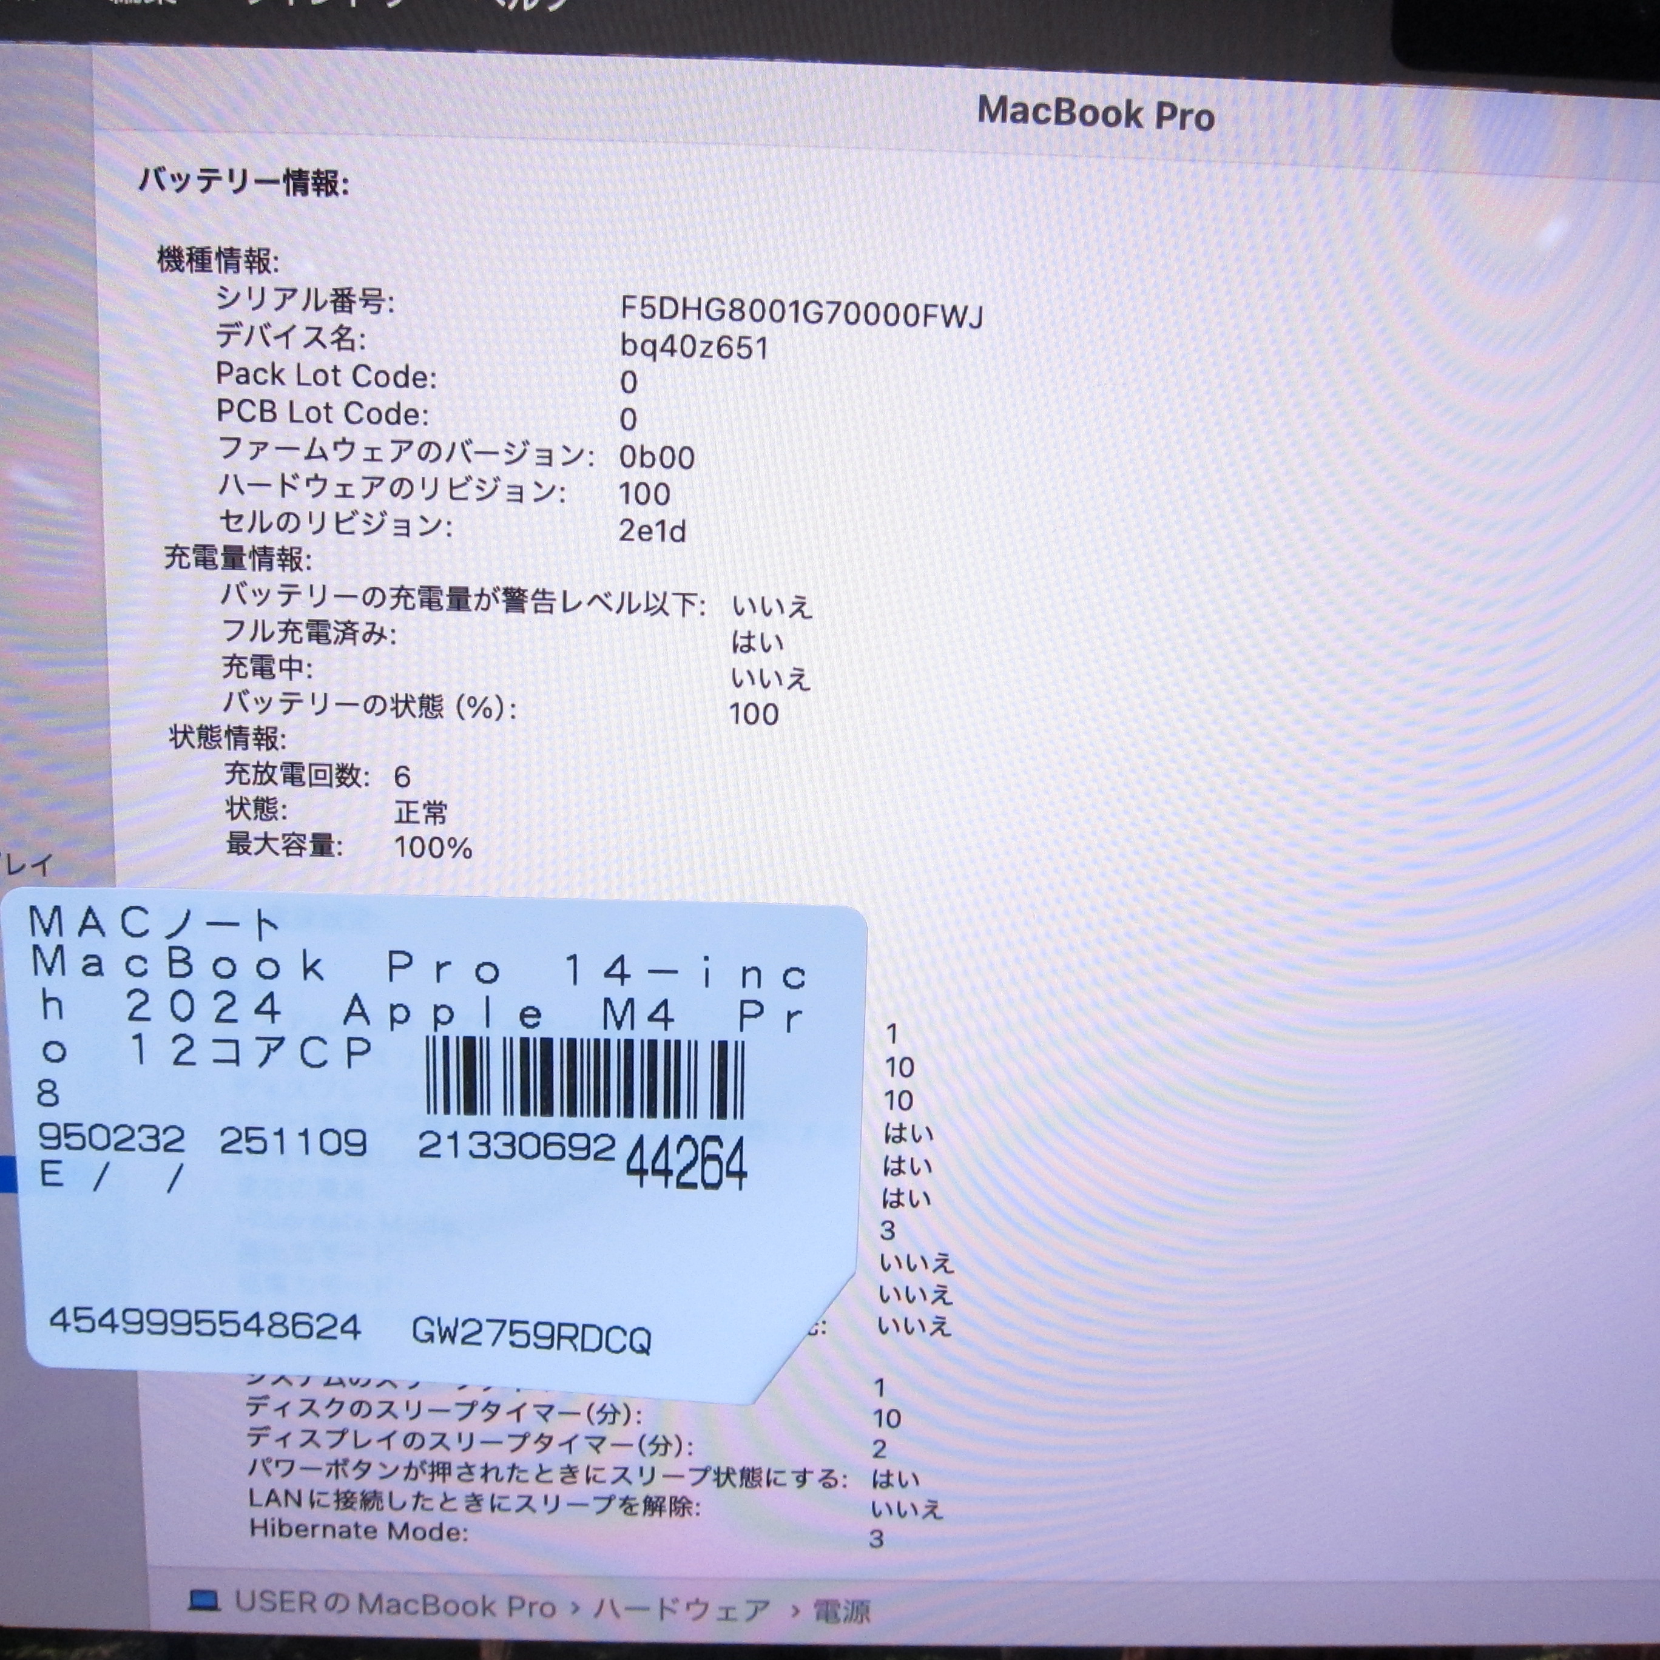Click the ディスプレイのスリープタイマー value 2
This screenshot has width=1660, height=1660.
(x=879, y=1449)
